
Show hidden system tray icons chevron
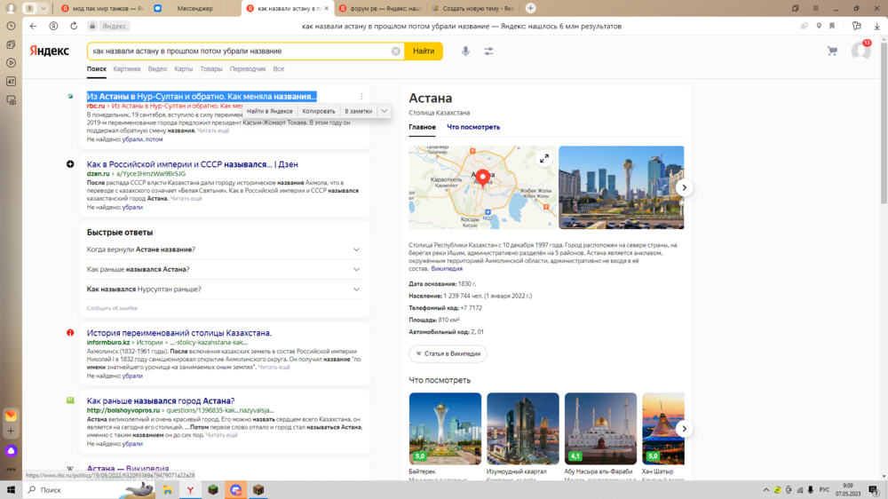766,490
